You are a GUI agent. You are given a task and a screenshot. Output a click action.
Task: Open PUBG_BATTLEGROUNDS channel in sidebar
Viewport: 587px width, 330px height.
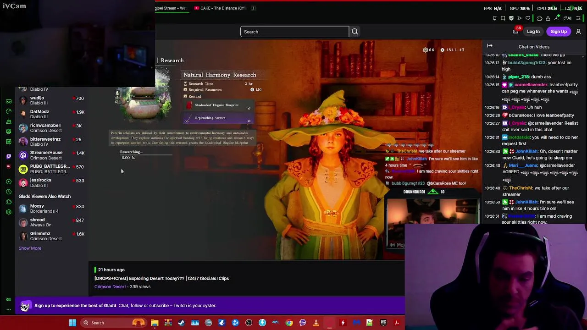click(51, 169)
